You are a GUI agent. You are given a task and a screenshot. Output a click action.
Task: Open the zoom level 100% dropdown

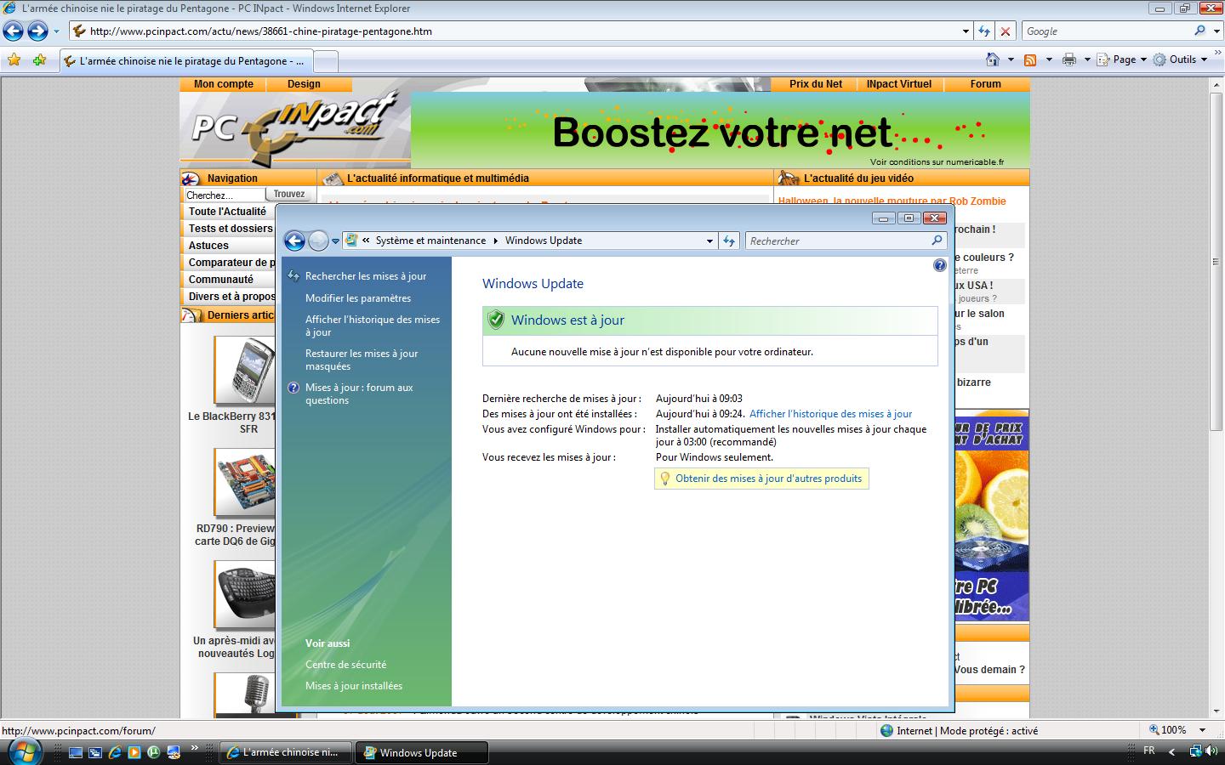click(x=1202, y=730)
